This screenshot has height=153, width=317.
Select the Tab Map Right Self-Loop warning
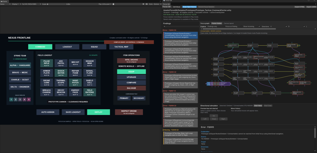point(180,135)
